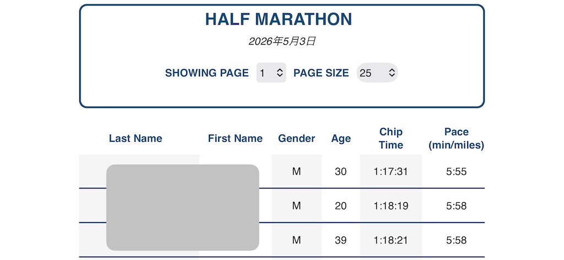Expand the Page Size selector
The image size is (564, 260).
[377, 73]
